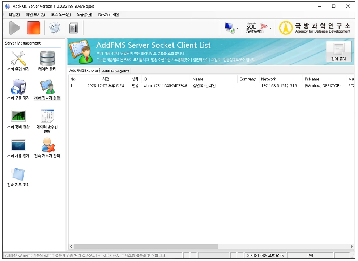
Task: Open the 파일(F) menu
Action: coord(14,14)
